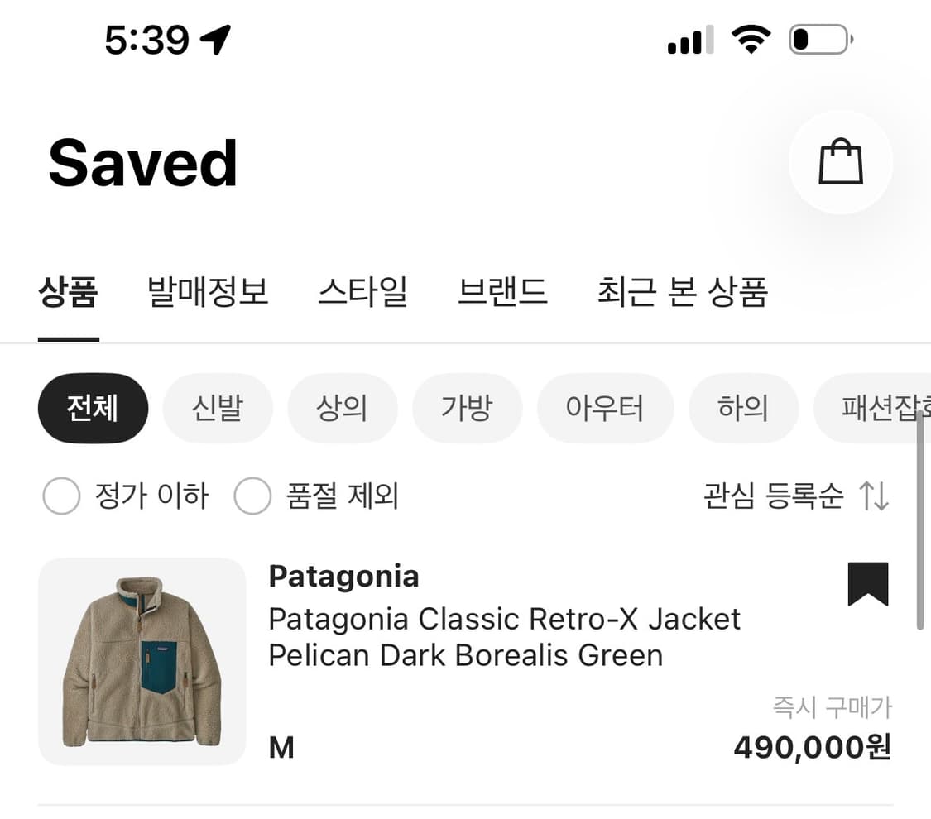931x819 pixels.
Task: Select the 신발 filter chip
Action: (x=218, y=408)
